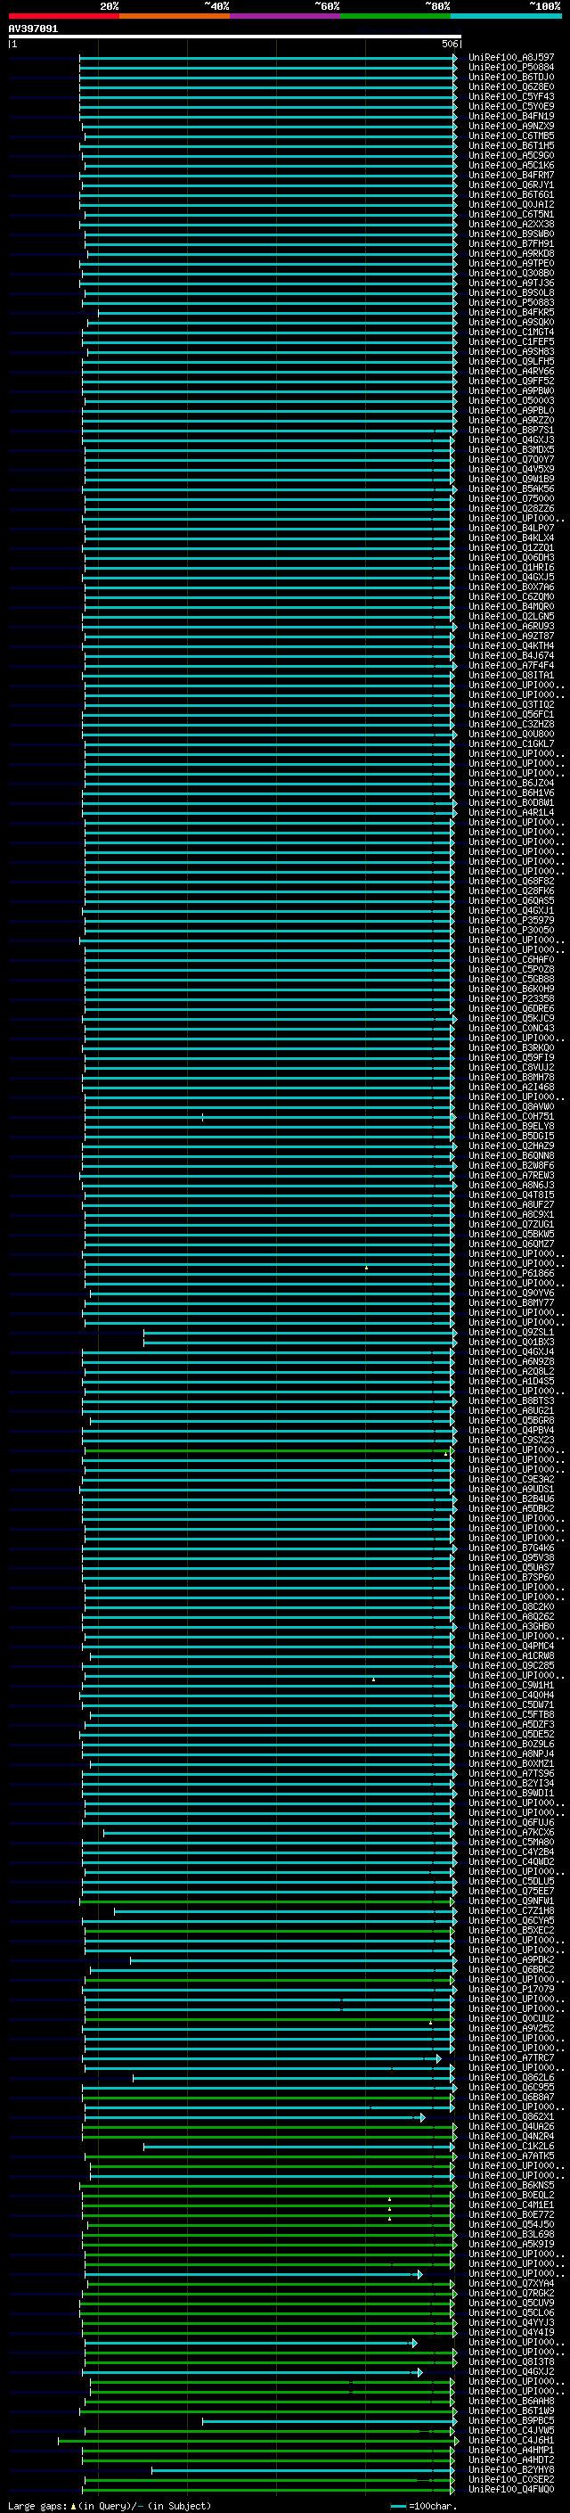This screenshot has height=2513, width=570.
Task: Select hit UniRef100_Q75000
Action: coord(510,498)
